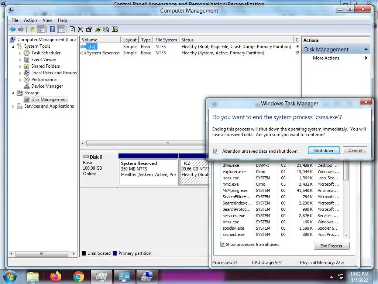Open the Windows Start orb
Viewport: 378px width, 284px height.
[x=9, y=277]
